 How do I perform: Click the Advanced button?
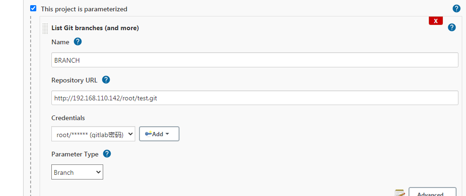pyautogui.click(x=432, y=193)
